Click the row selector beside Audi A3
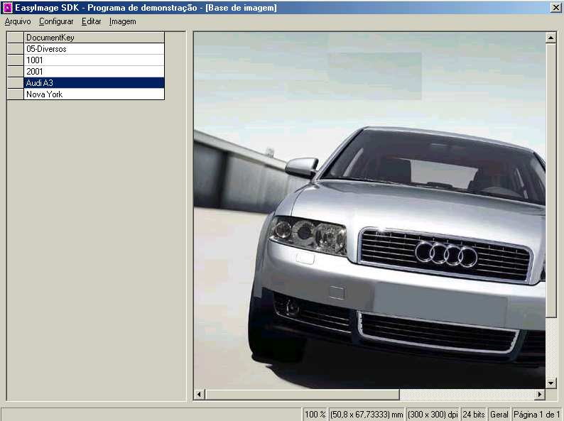 16,82
